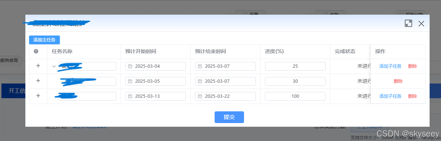
Task: Open start date picker showing 2025-03-05
Action: coord(155,81)
